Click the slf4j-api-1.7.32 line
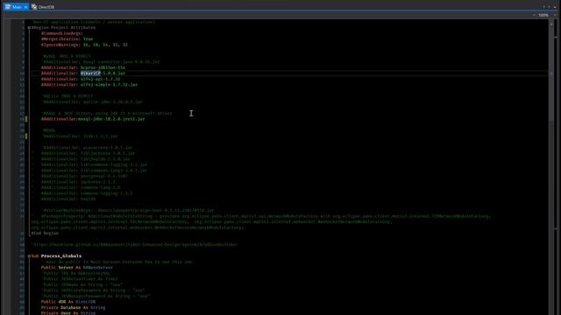The width and height of the screenshot is (561, 315). tap(81, 79)
